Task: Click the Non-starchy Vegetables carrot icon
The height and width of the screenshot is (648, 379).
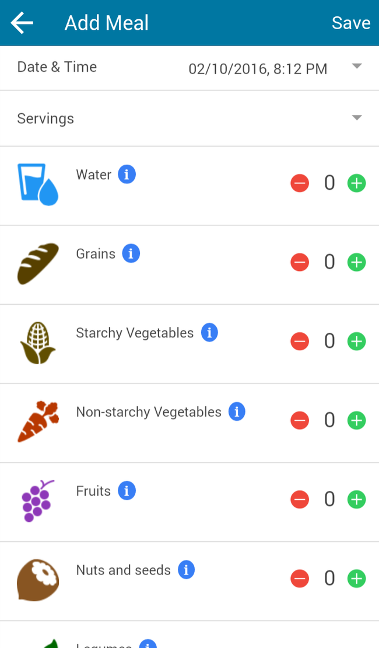Action: 37,420
